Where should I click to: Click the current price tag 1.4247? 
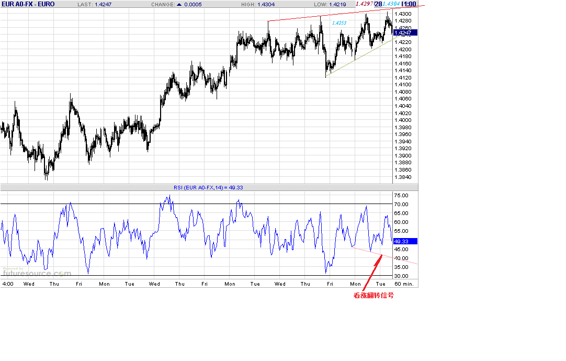[x=405, y=32]
